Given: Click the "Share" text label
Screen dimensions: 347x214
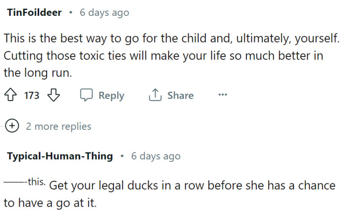Looking at the screenshot, I should 180,96.
